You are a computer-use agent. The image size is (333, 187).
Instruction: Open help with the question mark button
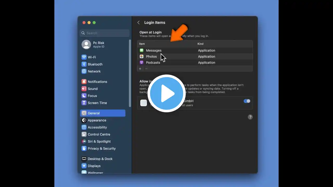click(x=250, y=117)
